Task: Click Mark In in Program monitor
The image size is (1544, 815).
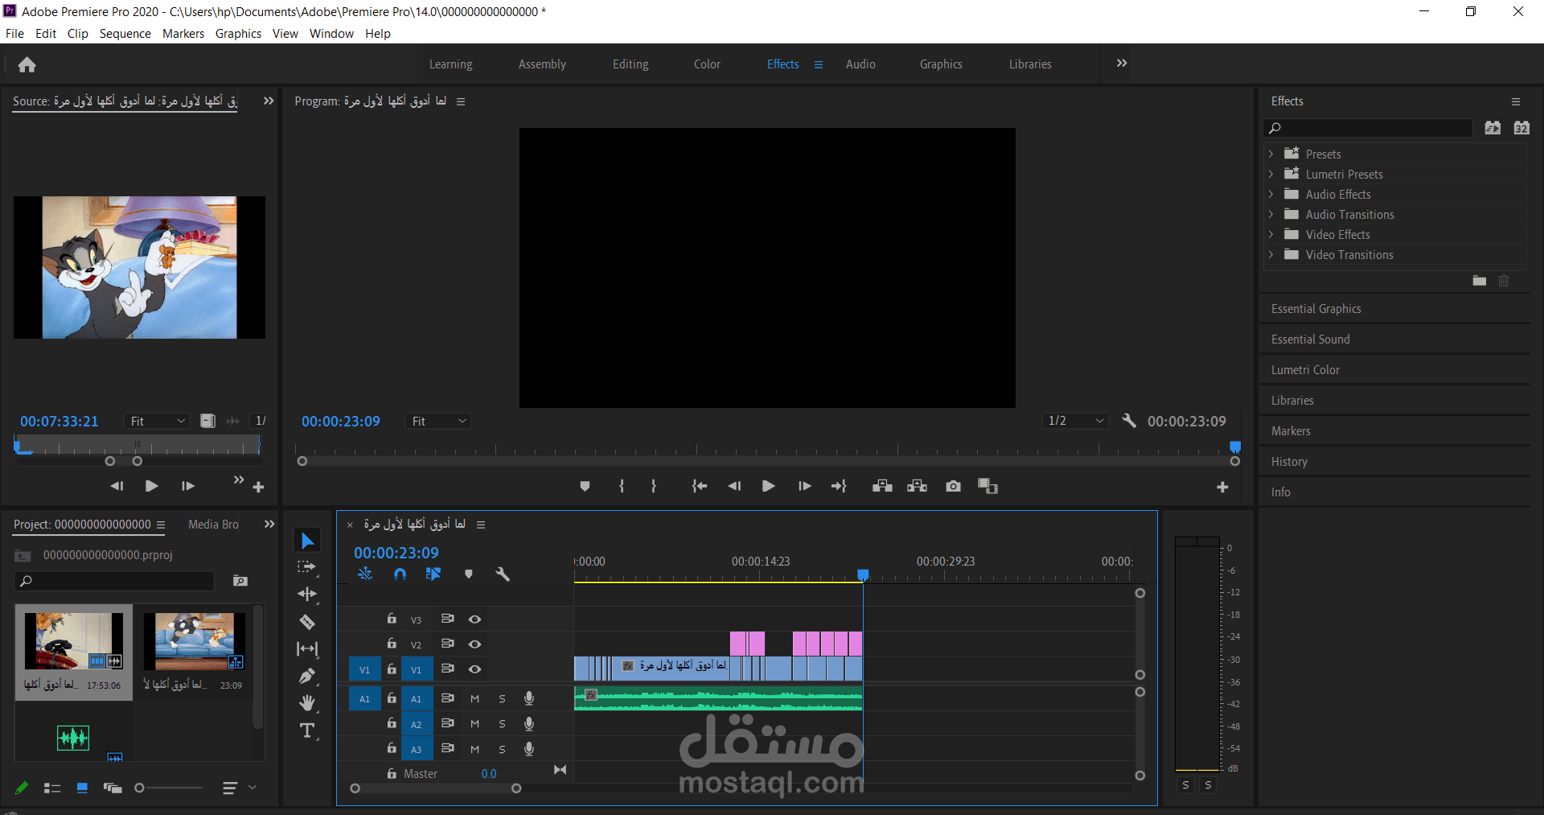Action: point(622,486)
